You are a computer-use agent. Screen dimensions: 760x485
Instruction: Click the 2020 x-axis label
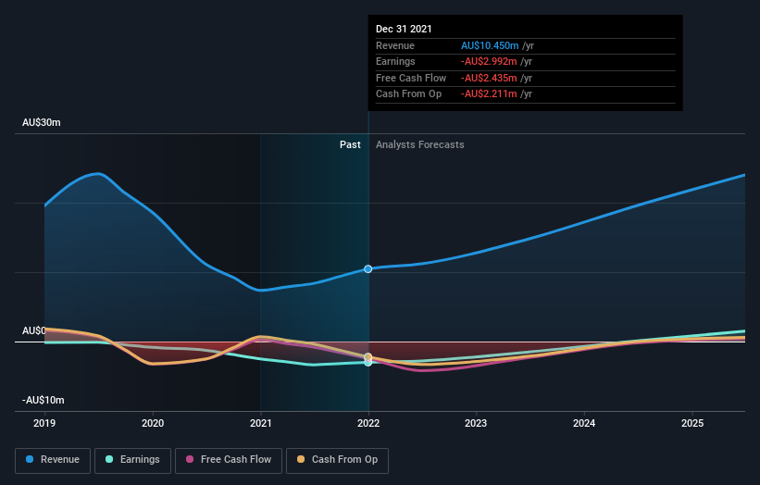point(153,423)
